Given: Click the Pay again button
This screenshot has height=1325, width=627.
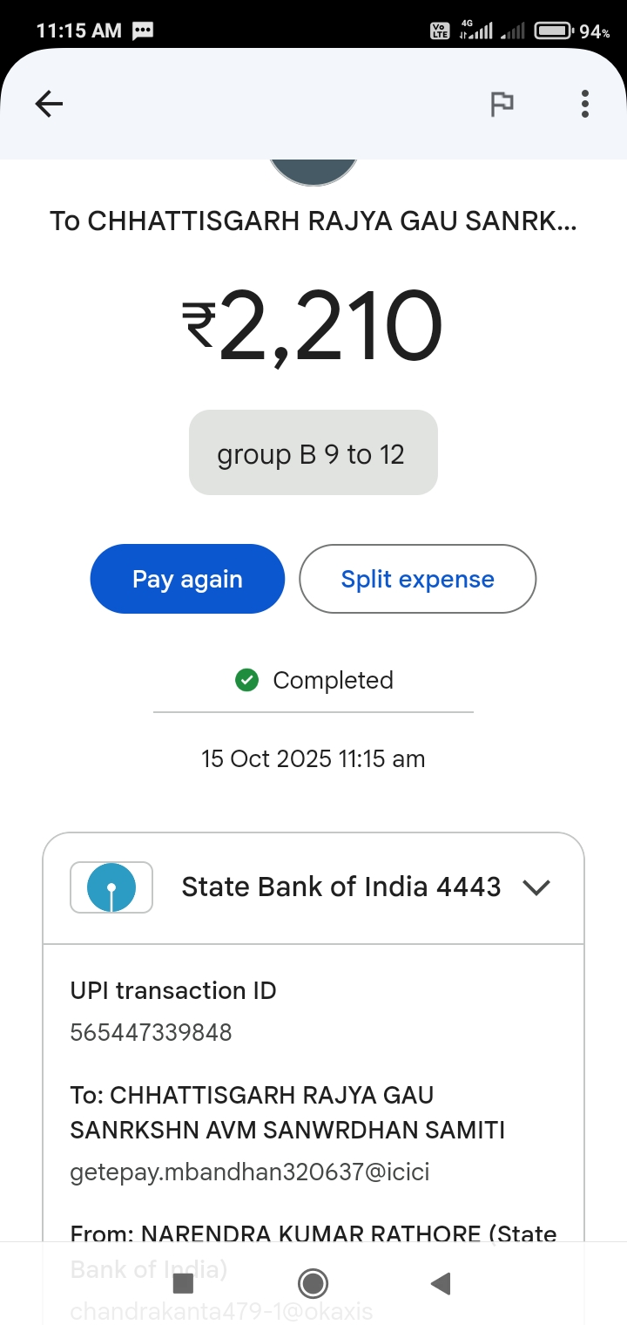Looking at the screenshot, I should pos(187,579).
